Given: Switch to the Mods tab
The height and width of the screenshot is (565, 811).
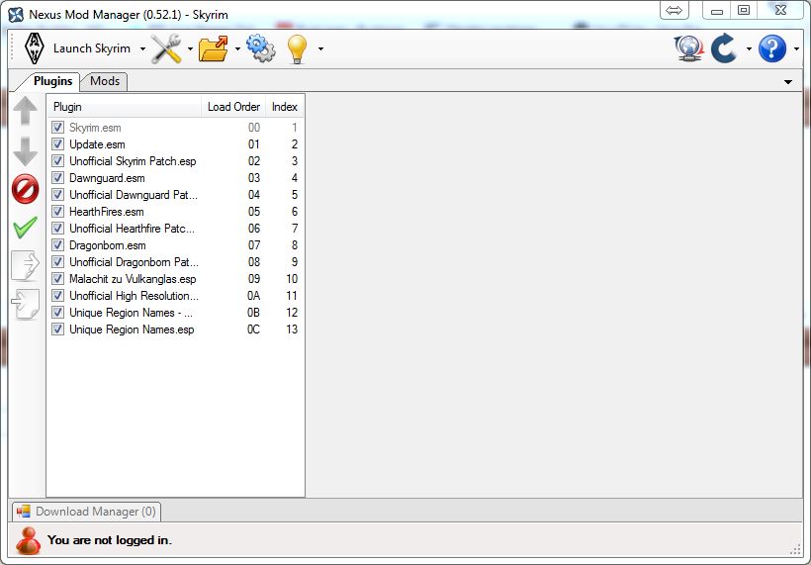Looking at the screenshot, I should pos(105,81).
